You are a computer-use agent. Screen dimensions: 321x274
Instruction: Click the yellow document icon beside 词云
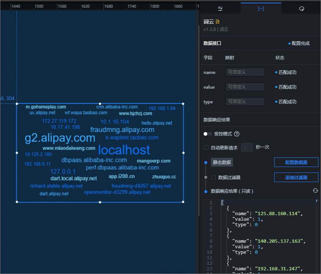(218, 21)
